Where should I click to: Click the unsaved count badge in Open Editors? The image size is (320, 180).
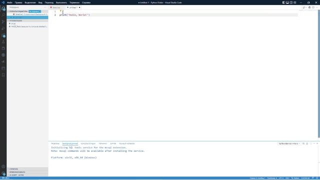pos(34,11)
